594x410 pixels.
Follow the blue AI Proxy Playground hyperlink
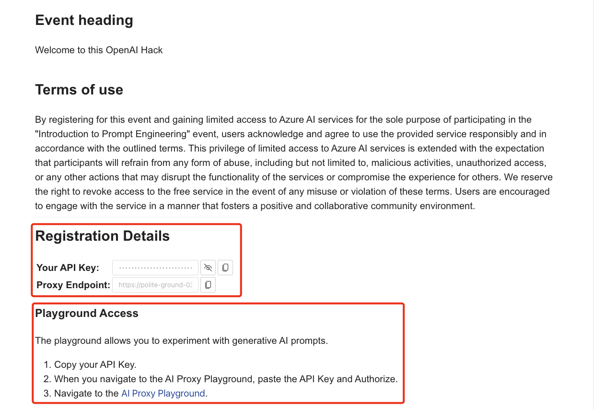pos(163,393)
